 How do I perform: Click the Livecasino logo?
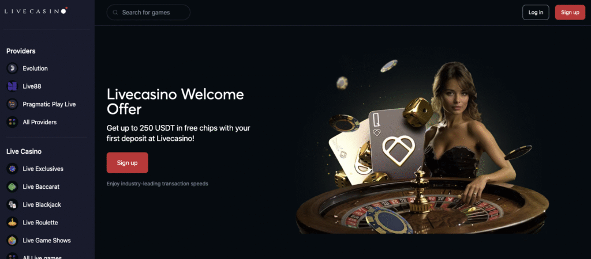[36, 11]
